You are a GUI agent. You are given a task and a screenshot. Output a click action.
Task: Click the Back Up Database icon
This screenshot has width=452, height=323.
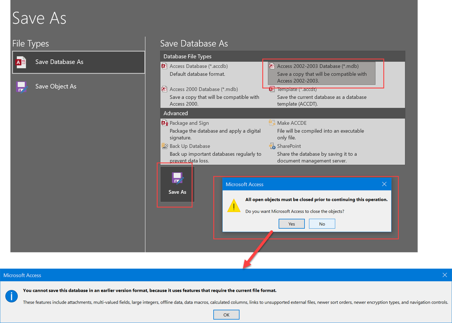(x=164, y=146)
